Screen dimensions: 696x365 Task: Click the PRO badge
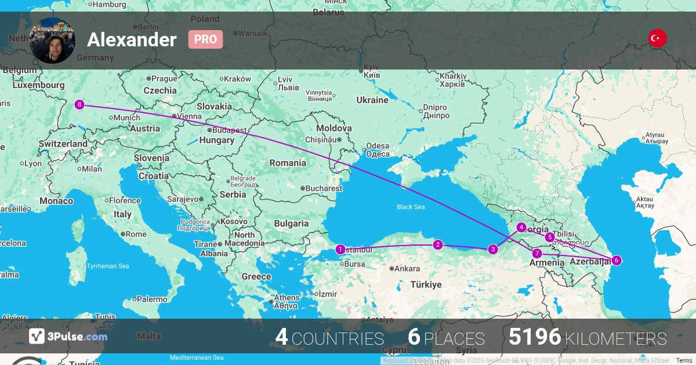pos(205,39)
